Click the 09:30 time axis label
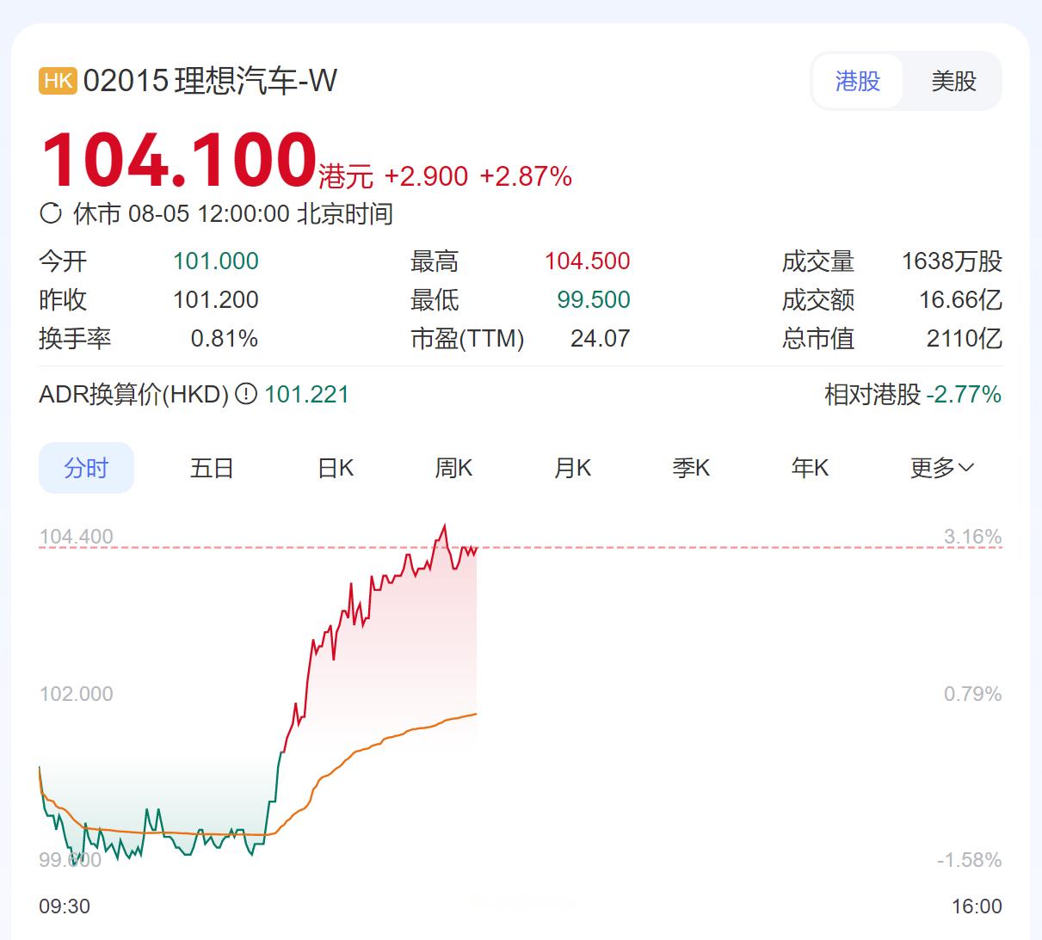 (65, 906)
